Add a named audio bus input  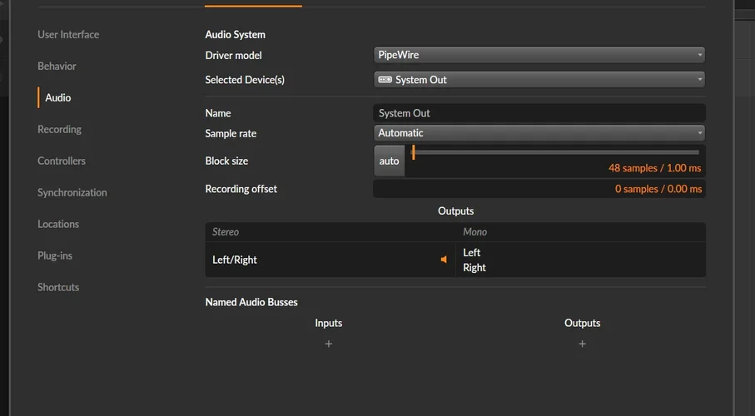click(328, 344)
